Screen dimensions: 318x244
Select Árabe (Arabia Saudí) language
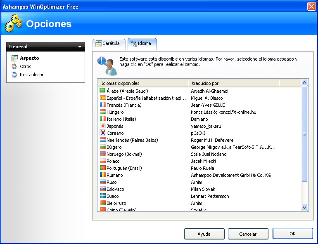(127, 91)
